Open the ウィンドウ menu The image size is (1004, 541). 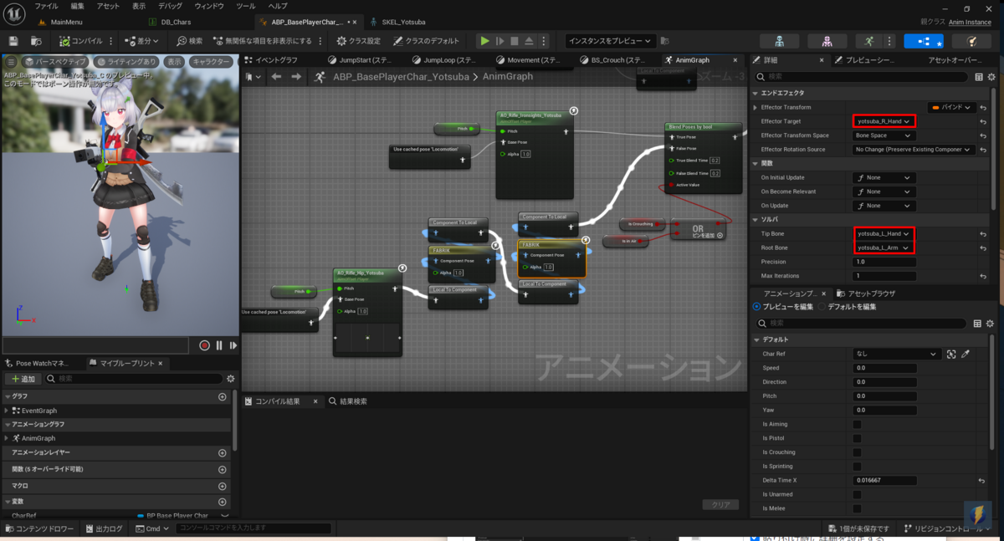click(209, 6)
